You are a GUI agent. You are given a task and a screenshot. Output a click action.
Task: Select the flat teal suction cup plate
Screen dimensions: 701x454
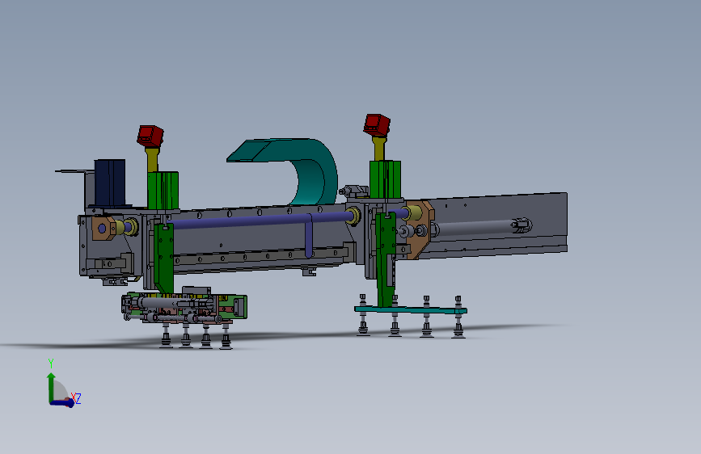(411, 309)
